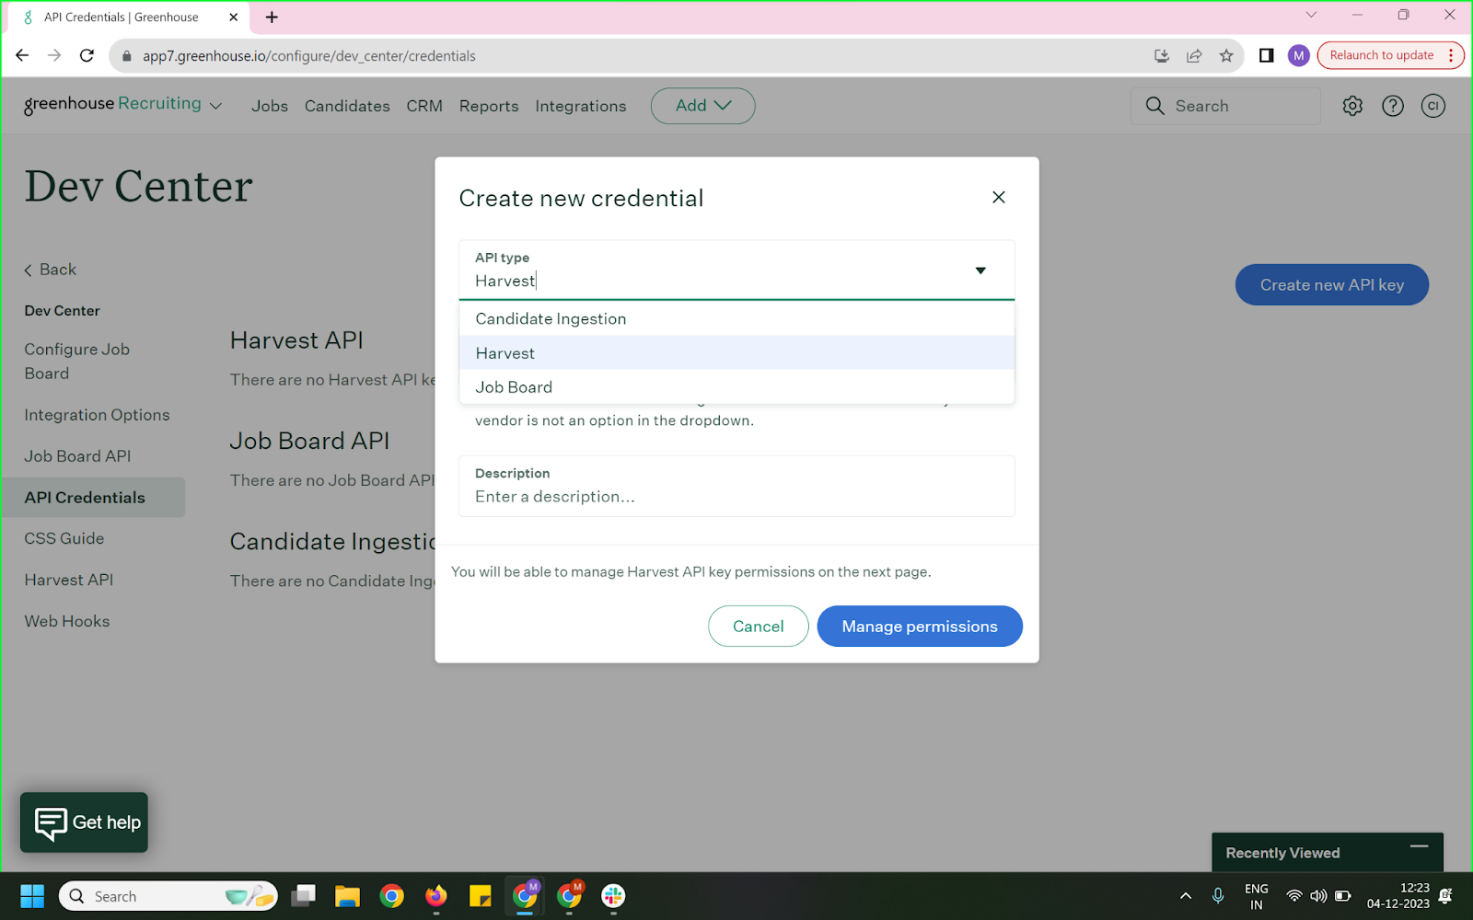Screen dimensions: 1473x920
Task: Open the volume speaker tray icon
Action: [x=1318, y=896]
